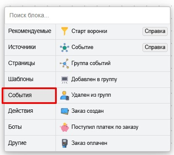Select the Заказ оплачен text
The height and width of the screenshot is (155, 174).
point(89,143)
